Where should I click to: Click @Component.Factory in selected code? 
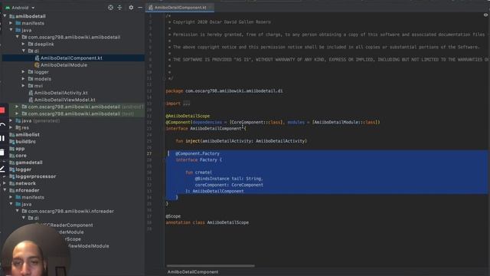coord(198,153)
